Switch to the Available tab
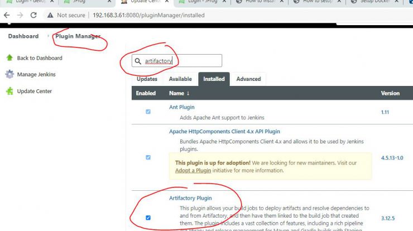 coord(180,79)
